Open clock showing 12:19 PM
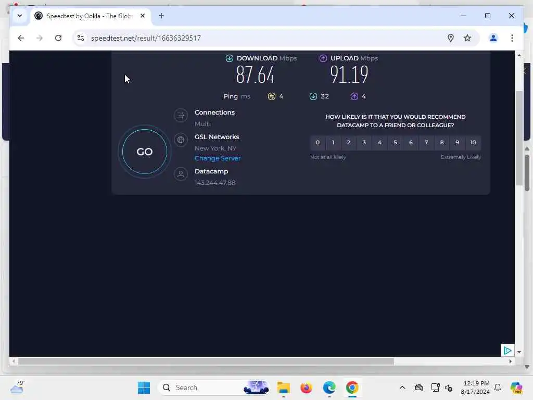The width and height of the screenshot is (533, 400). point(476,387)
